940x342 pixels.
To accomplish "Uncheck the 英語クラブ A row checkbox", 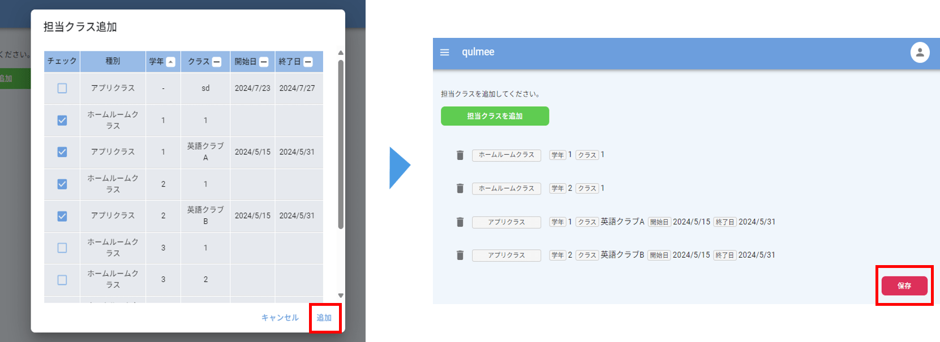I will [62, 152].
